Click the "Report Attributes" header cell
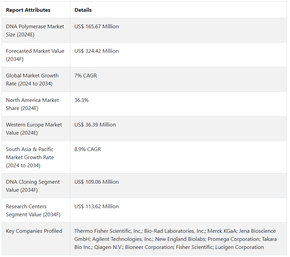290x257 pixels. coord(28,10)
